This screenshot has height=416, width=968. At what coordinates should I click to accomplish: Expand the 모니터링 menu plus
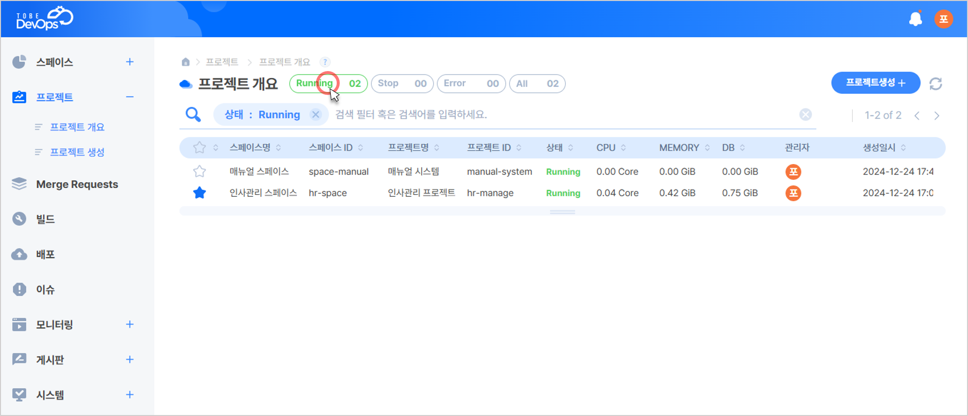pyautogui.click(x=130, y=325)
